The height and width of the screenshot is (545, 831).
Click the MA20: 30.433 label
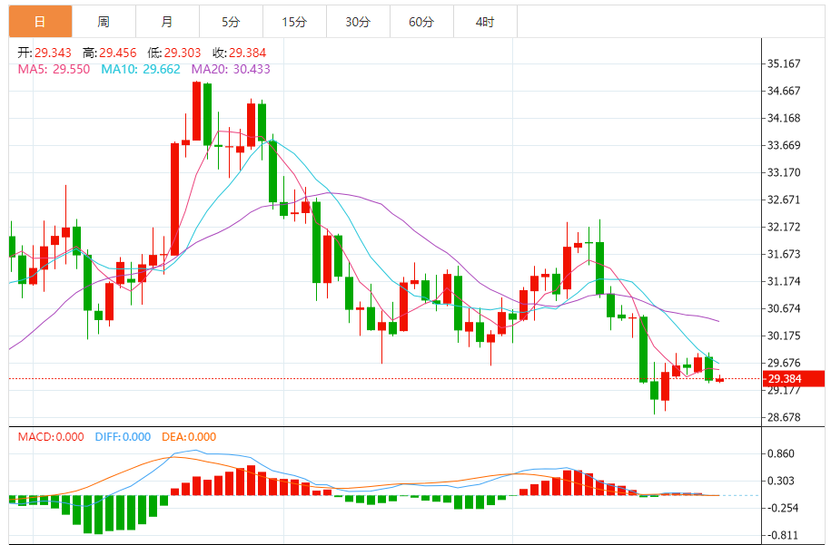(231, 69)
